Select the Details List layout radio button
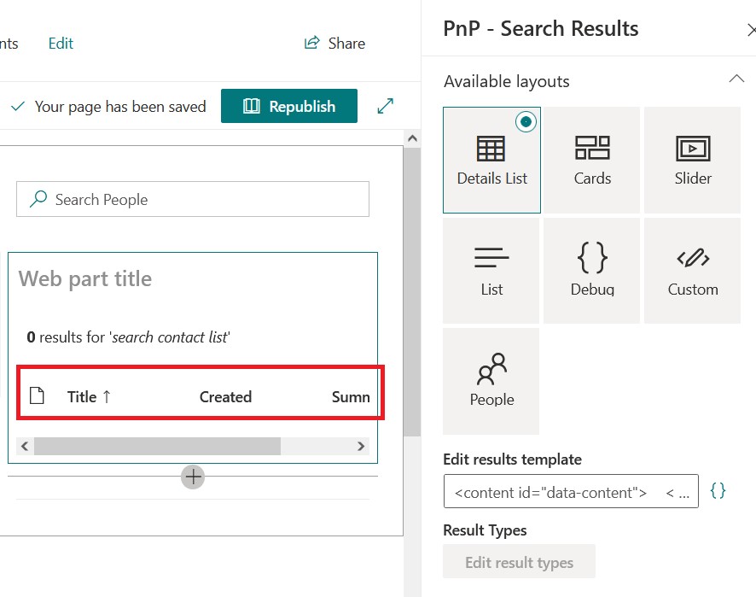The height and width of the screenshot is (597, 756). tap(526, 122)
